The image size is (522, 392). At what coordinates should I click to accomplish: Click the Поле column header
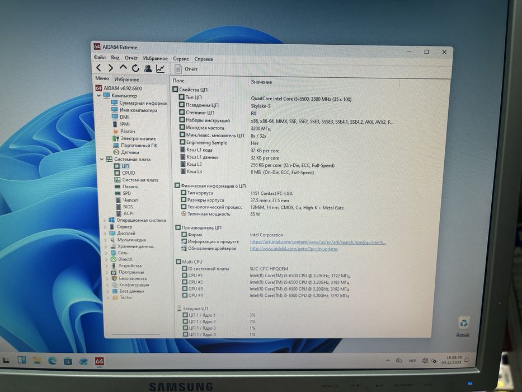[178, 81]
